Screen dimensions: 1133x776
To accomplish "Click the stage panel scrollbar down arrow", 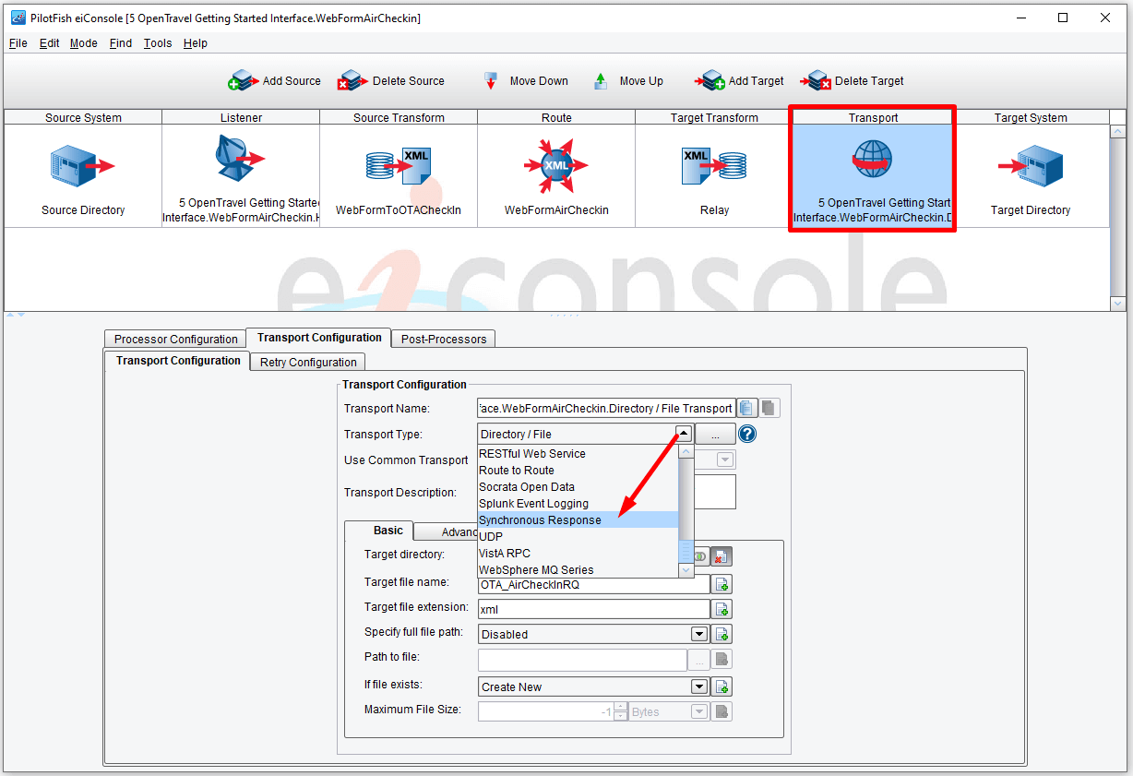I will 1118,304.
